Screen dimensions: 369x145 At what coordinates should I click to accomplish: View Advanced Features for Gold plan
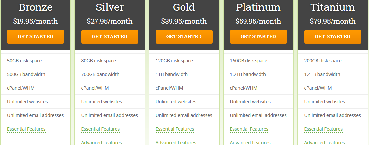pos(176,143)
